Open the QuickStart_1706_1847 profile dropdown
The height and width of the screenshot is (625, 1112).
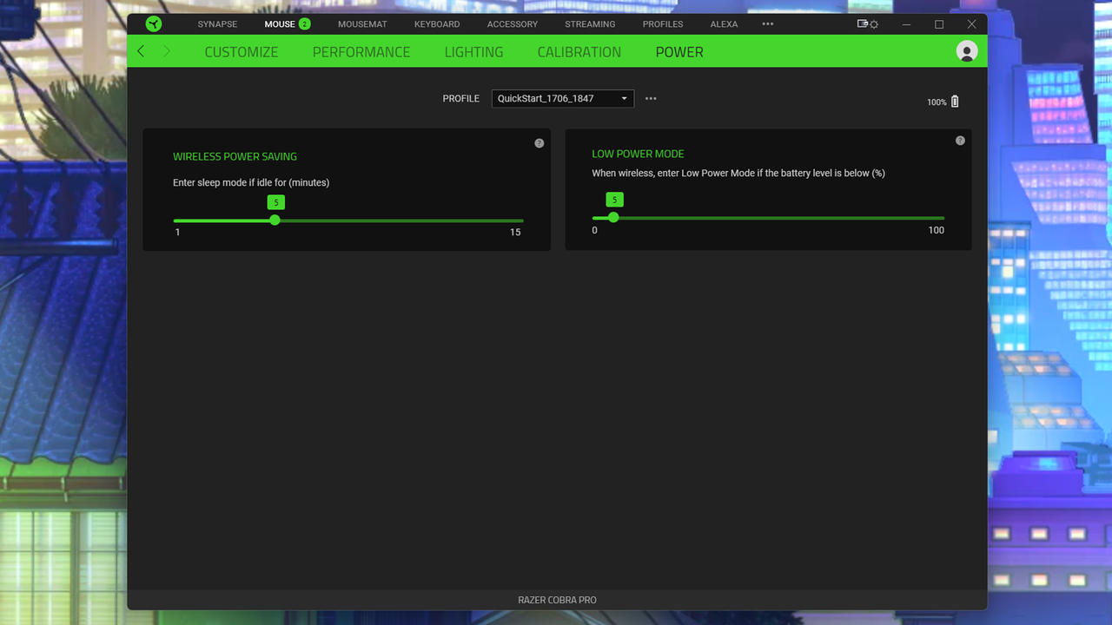(x=563, y=99)
